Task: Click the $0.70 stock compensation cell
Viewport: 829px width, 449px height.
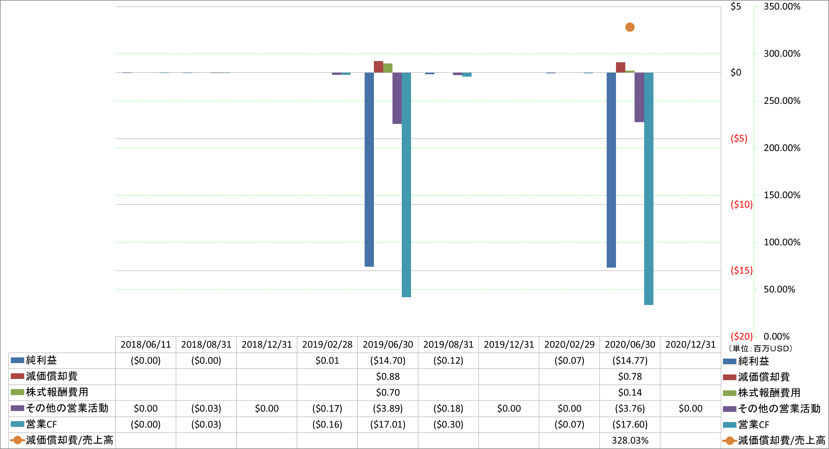Action: tap(388, 392)
